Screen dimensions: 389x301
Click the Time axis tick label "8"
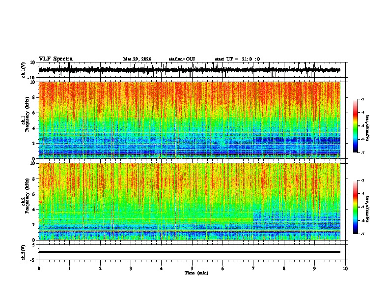pyautogui.click(x=284, y=269)
